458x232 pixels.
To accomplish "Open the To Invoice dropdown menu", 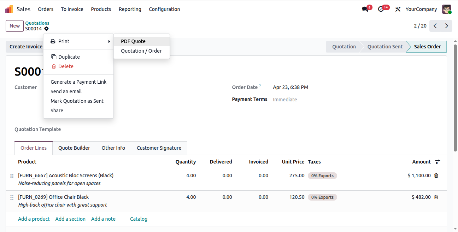I will click(72, 9).
